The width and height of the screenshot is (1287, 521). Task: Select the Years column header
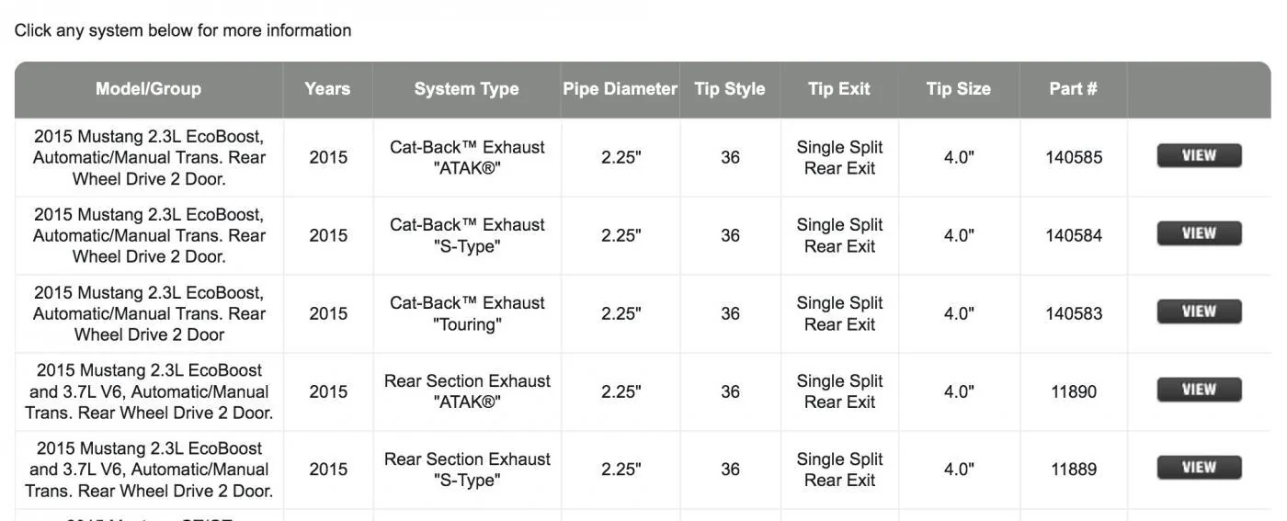328,89
